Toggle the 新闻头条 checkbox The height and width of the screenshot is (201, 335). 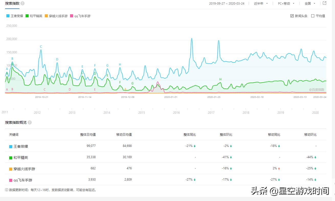(x=292, y=16)
